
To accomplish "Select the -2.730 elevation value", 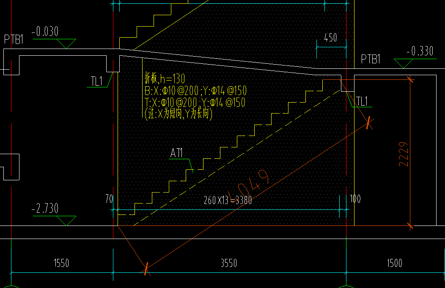I will (45, 209).
